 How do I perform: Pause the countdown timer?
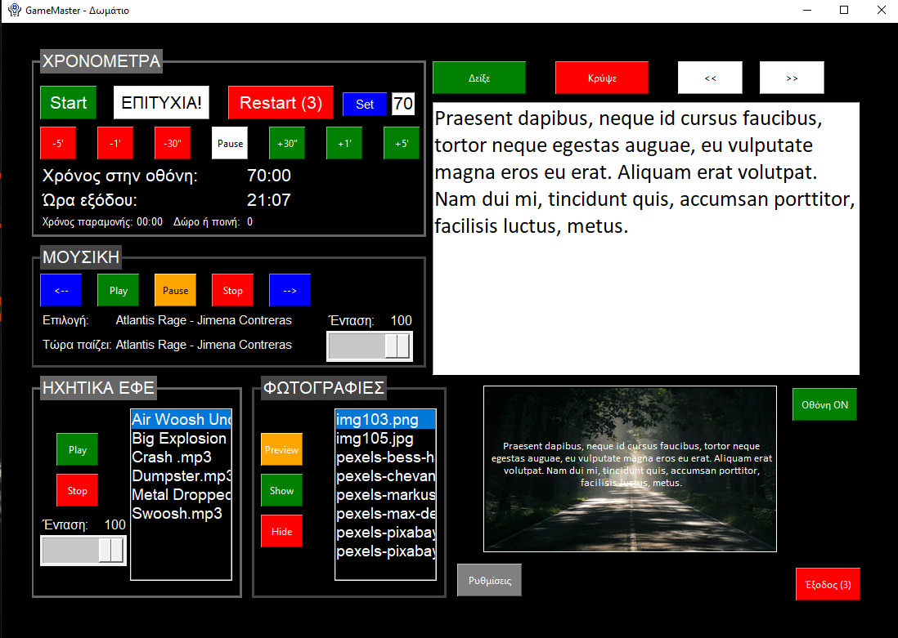[x=230, y=143]
